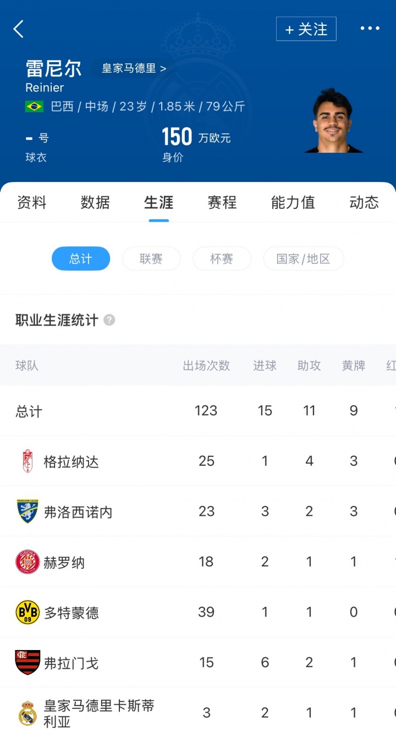Select the 杯赛 filter pill
The image size is (396, 738).
coord(222,258)
